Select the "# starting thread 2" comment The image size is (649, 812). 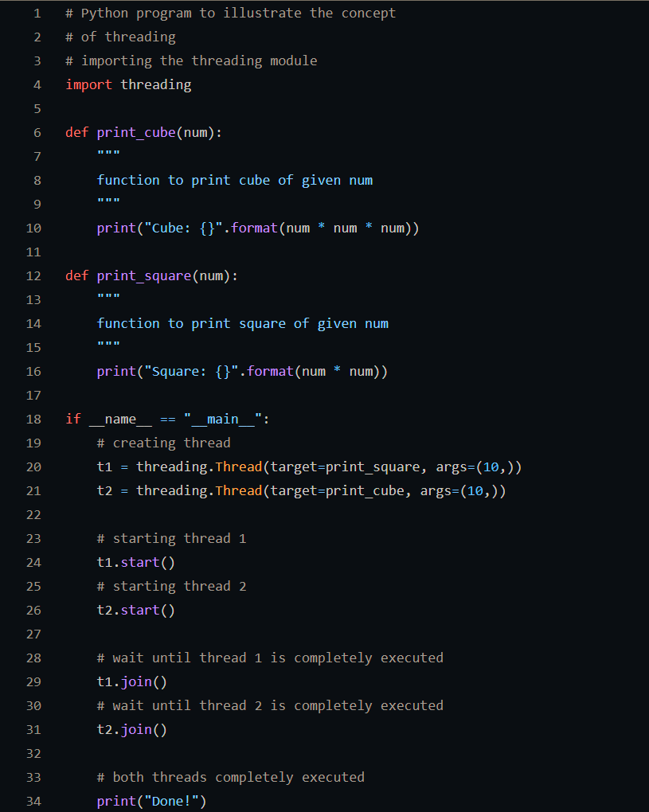click(171, 586)
